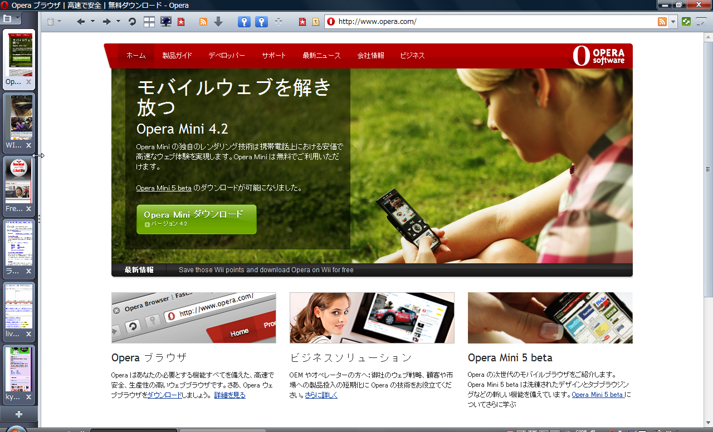Click the Opera Mini ダウンロード green button
The width and height of the screenshot is (713, 432).
(197, 219)
